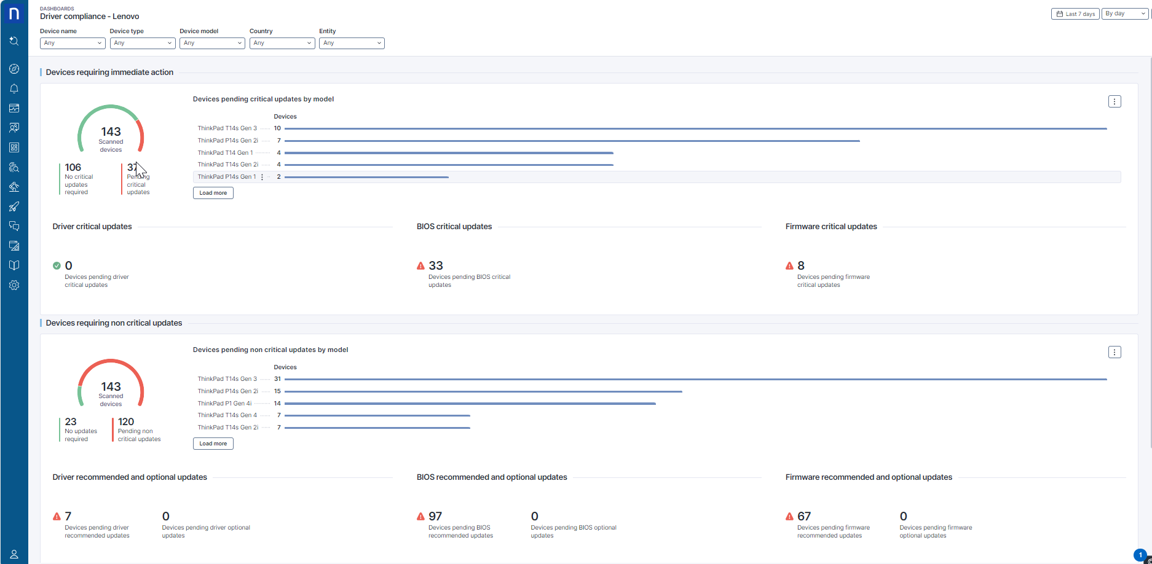
Task: Open the Last 7 days date picker
Action: click(1075, 14)
